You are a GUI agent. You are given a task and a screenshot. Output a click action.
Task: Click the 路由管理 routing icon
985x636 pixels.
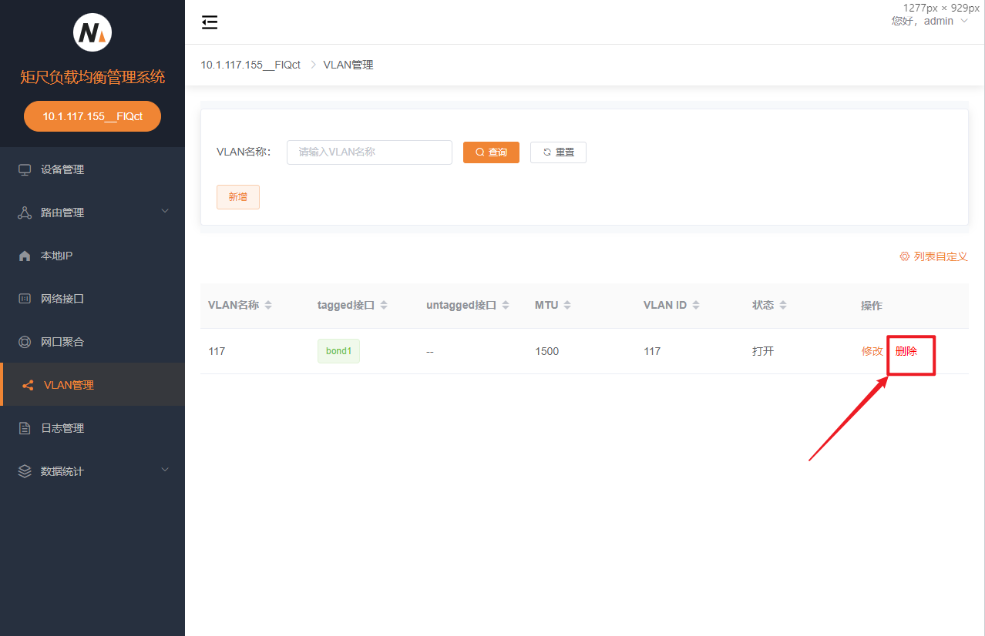[25, 212]
